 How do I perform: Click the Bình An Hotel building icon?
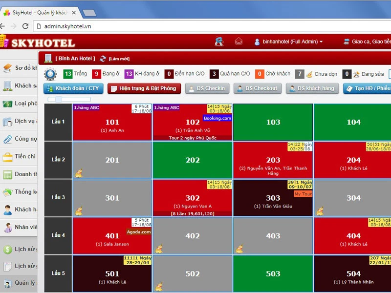pos(48,59)
